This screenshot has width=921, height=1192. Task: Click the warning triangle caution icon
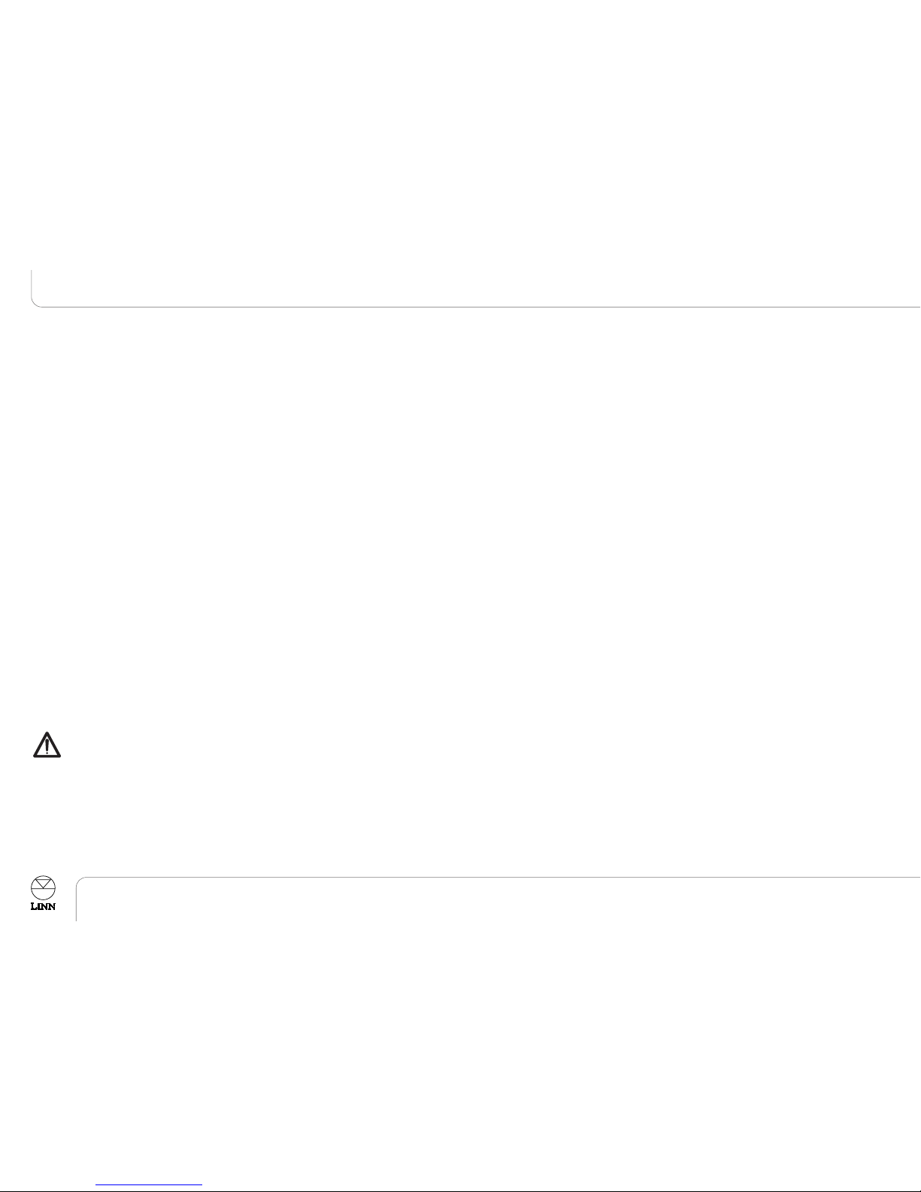click(x=47, y=744)
